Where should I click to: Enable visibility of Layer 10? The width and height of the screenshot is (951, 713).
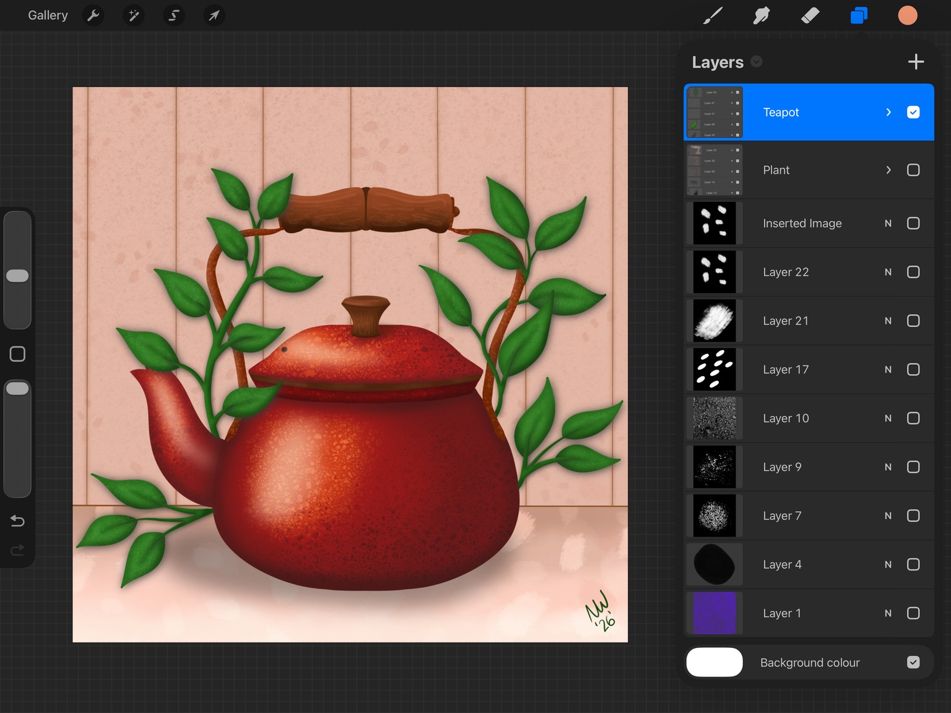click(x=913, y=418)
